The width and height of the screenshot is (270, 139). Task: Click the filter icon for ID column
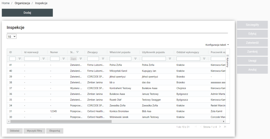tap(20, 59)
